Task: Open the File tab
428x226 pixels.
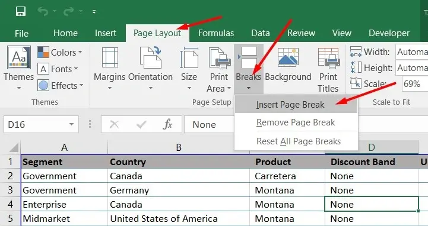Action: coord(21,33)
